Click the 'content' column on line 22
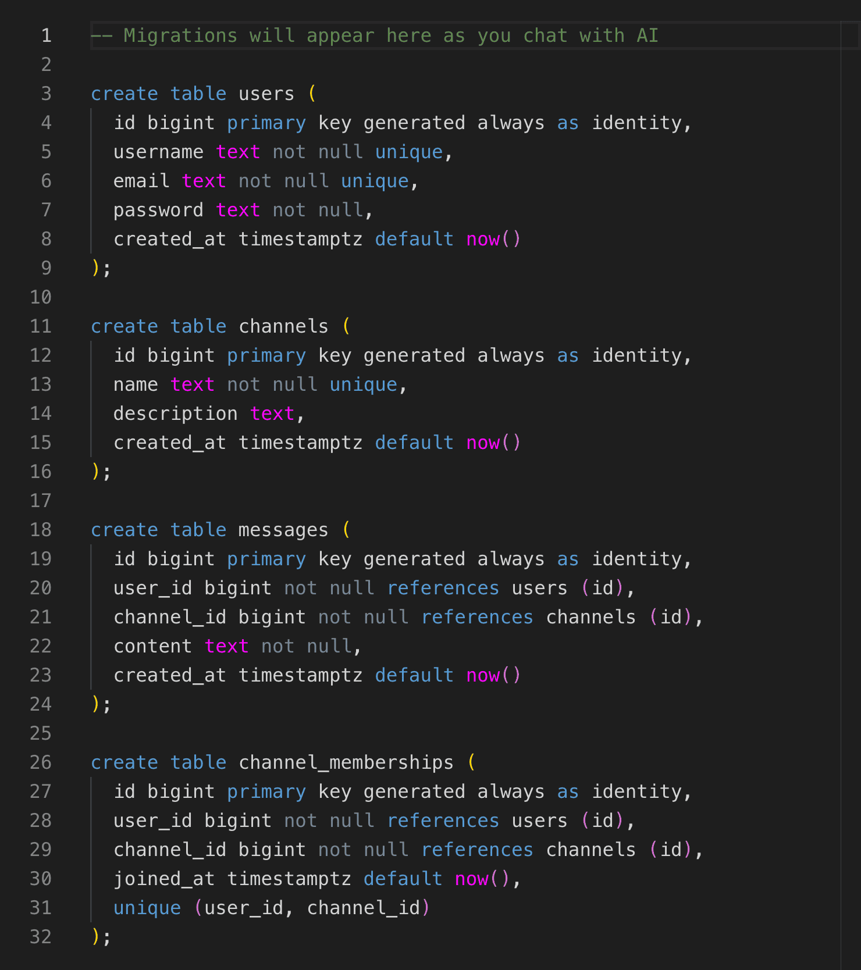The image size is (861, 970). tap(152, 646)
